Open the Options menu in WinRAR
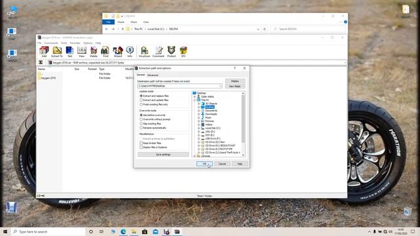420x236 pixels. click(87, 43)
